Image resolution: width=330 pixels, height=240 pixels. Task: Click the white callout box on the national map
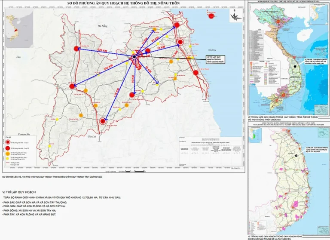(x=315, y=62)
